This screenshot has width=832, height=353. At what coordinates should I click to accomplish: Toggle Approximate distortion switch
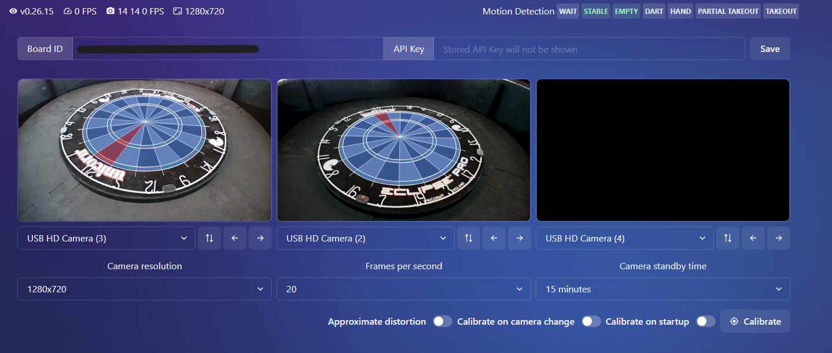click(443, 321)
